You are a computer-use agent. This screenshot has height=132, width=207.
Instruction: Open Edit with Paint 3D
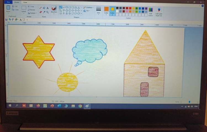point(159,12)
